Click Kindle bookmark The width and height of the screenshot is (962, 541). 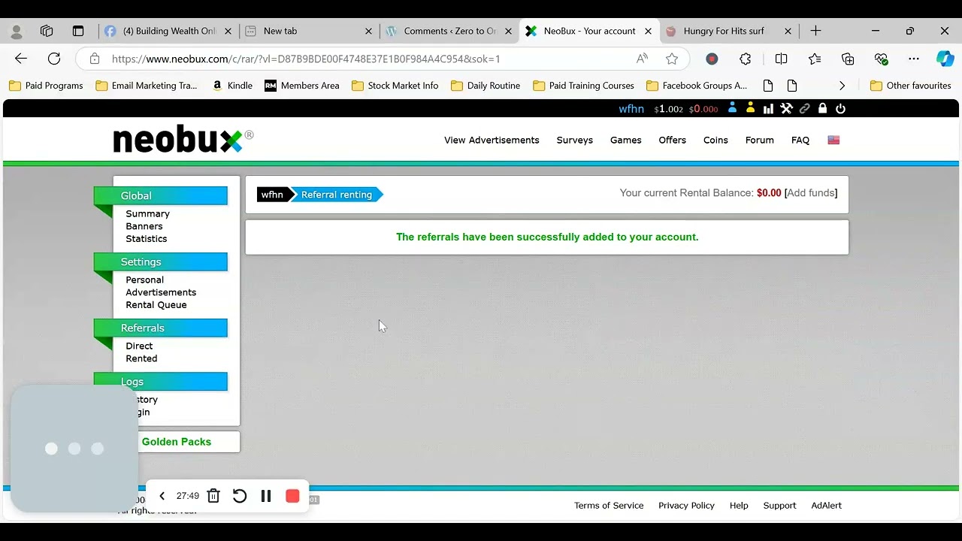pos(232,86)
